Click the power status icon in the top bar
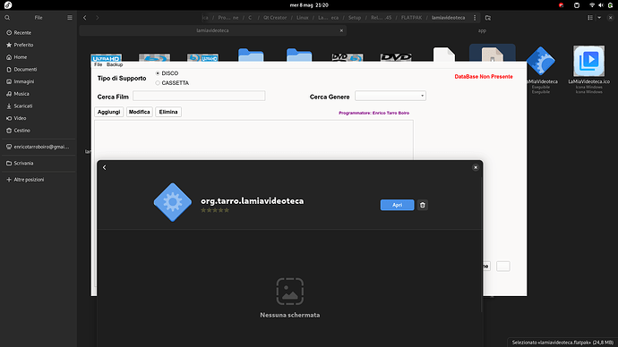The image size is (618, 347). coord(610,5)
